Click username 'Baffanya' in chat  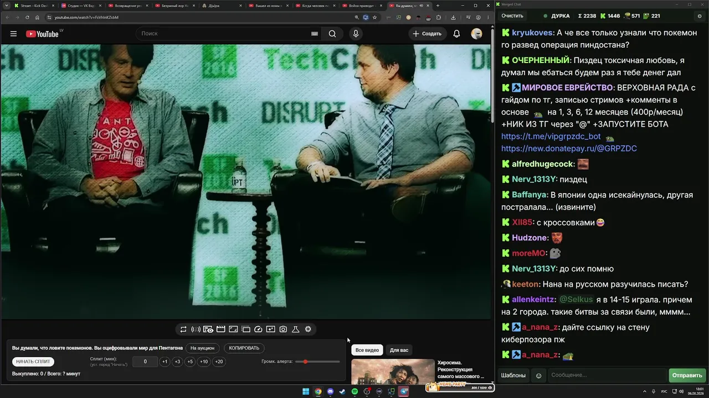(530, 195)
